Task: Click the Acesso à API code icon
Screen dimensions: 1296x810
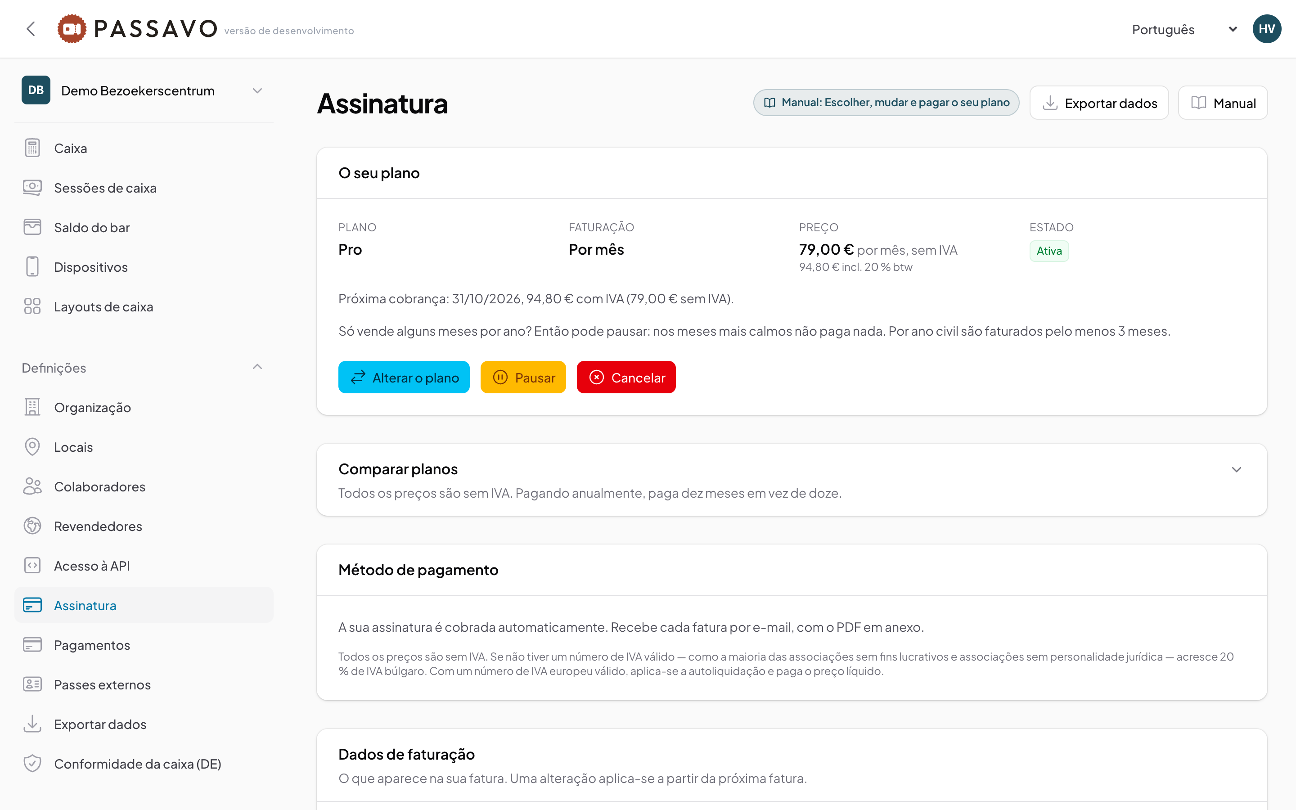Action: pos(32,566)
